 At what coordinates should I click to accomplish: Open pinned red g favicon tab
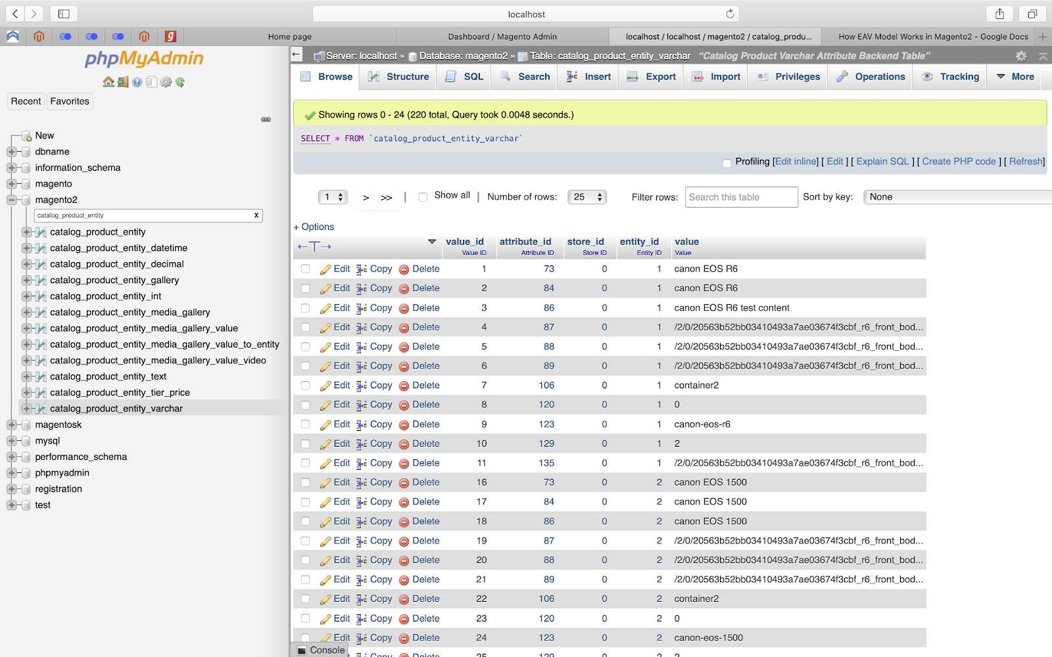170,37
